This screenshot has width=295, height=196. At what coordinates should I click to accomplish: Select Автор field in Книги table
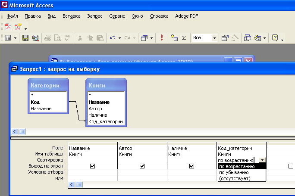click(106, 109)
